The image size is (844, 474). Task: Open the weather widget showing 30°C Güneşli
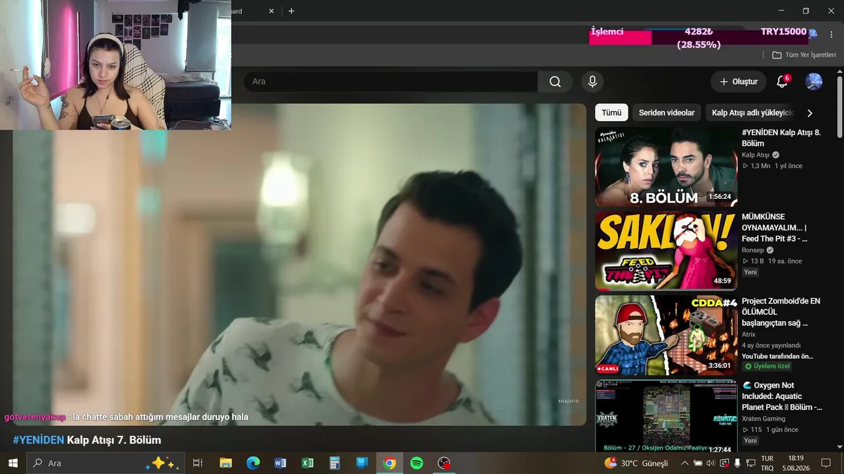636,463
